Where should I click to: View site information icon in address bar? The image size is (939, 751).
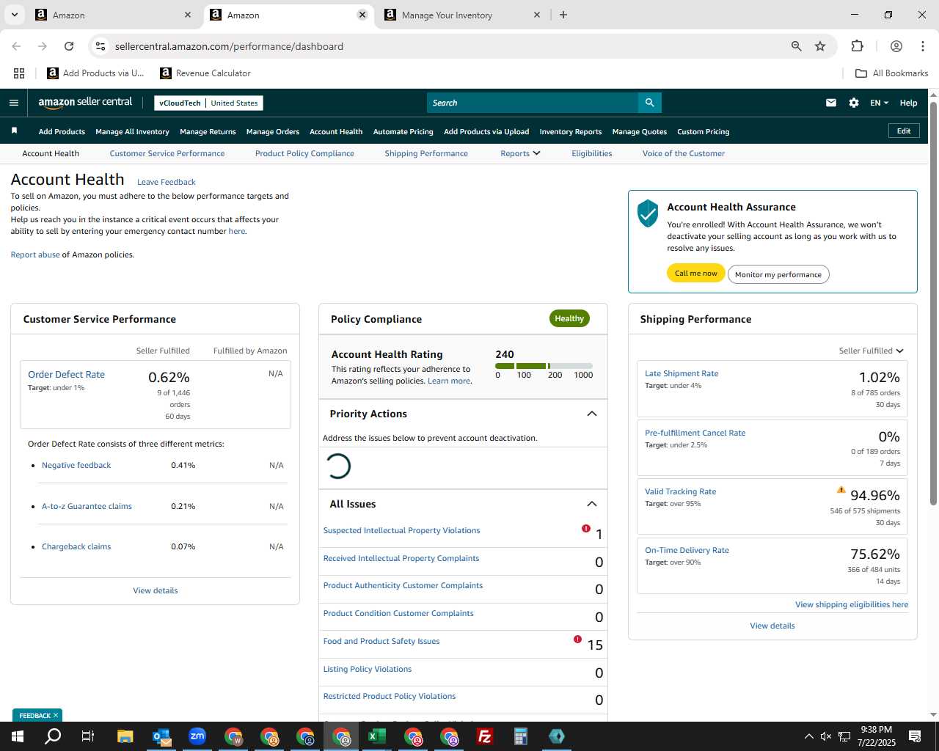click(101, 46)
